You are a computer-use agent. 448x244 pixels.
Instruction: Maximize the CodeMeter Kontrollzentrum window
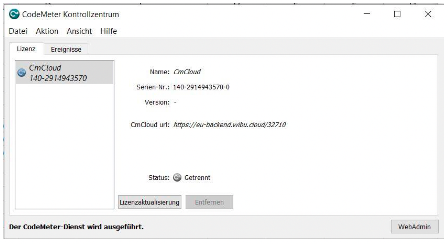pos(397,14)
